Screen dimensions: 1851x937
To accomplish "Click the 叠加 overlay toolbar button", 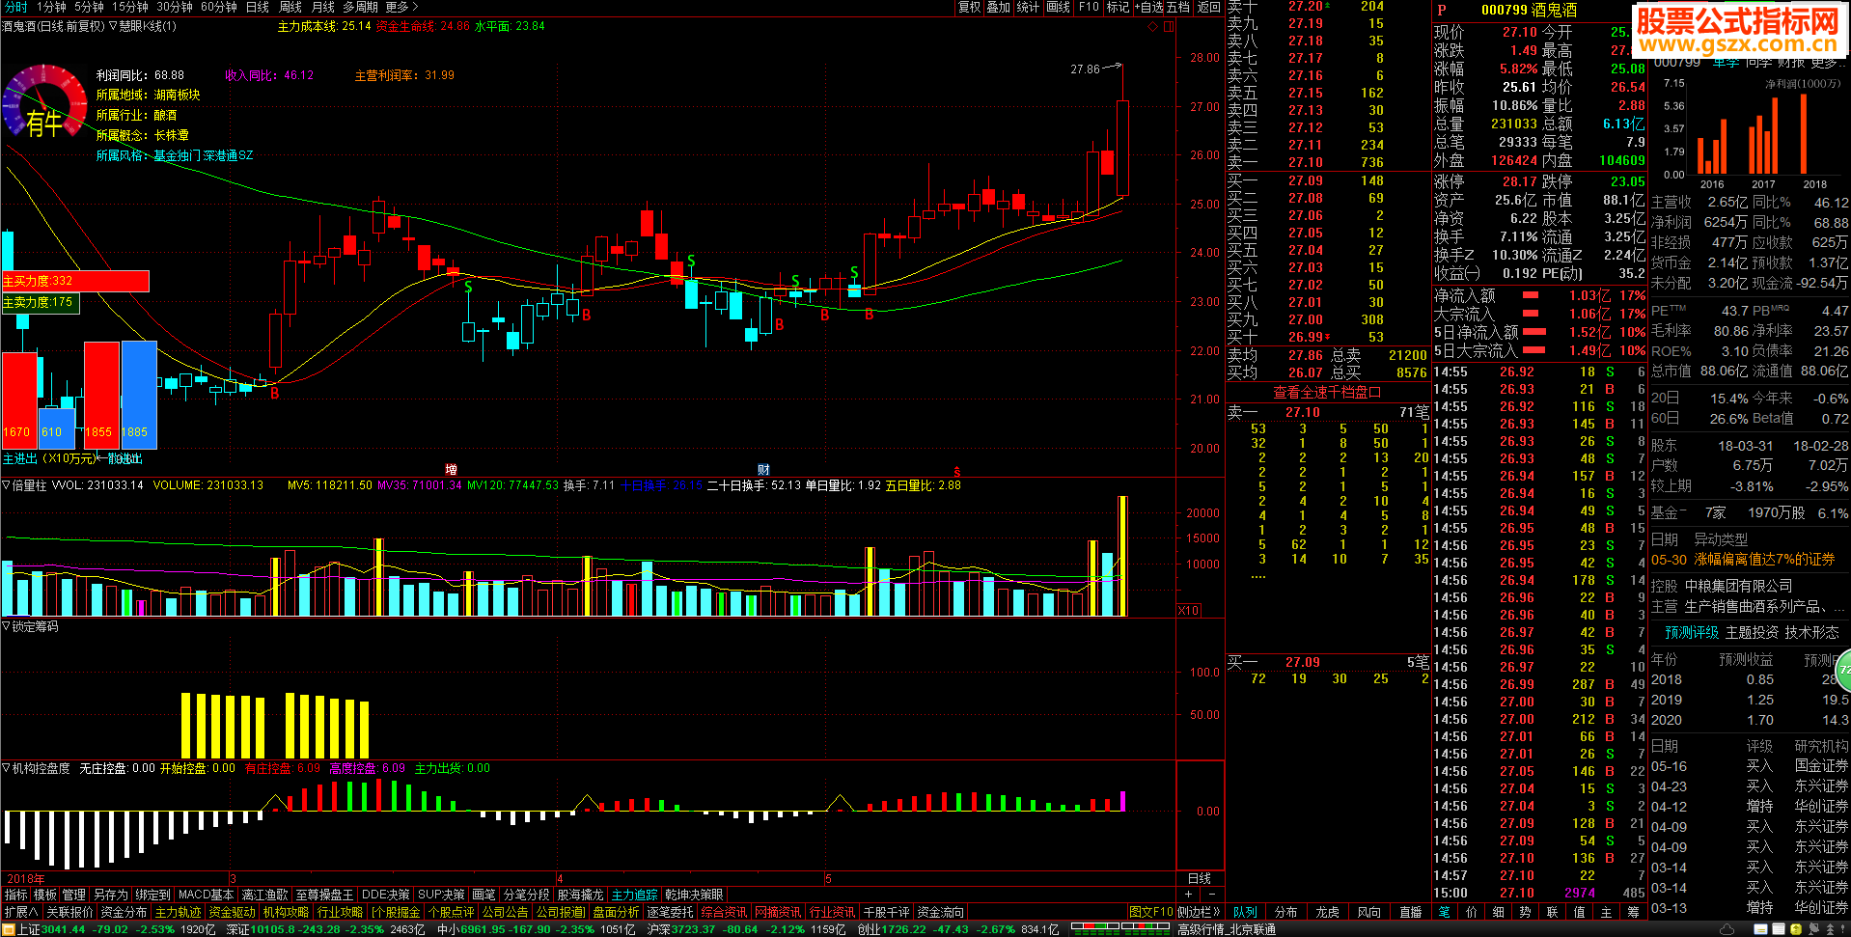I will tap(999, 7).
